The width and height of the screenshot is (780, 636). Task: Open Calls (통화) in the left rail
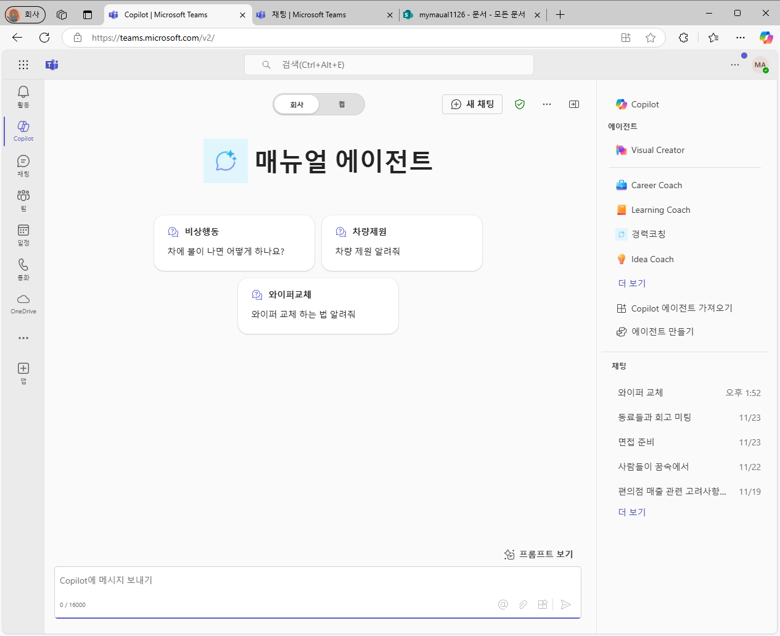23,269
